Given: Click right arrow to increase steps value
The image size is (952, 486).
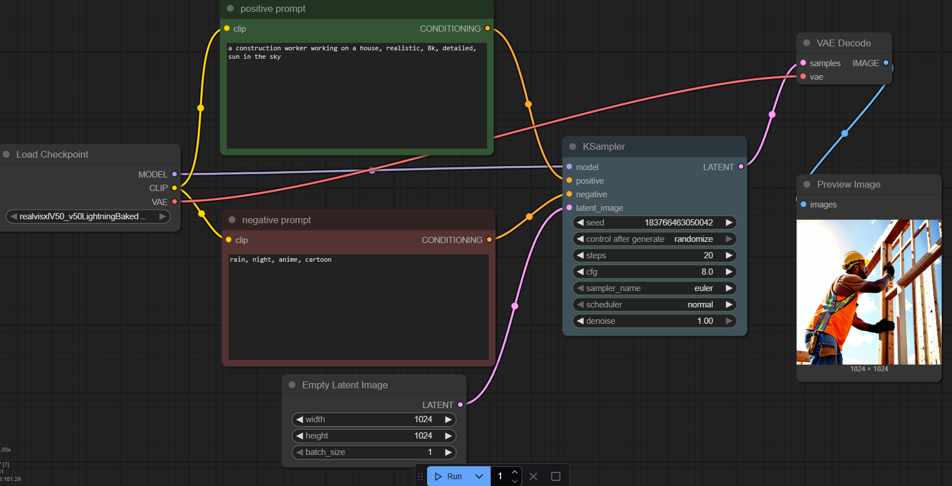Looking at the screenshot, I should coord(729,255).
